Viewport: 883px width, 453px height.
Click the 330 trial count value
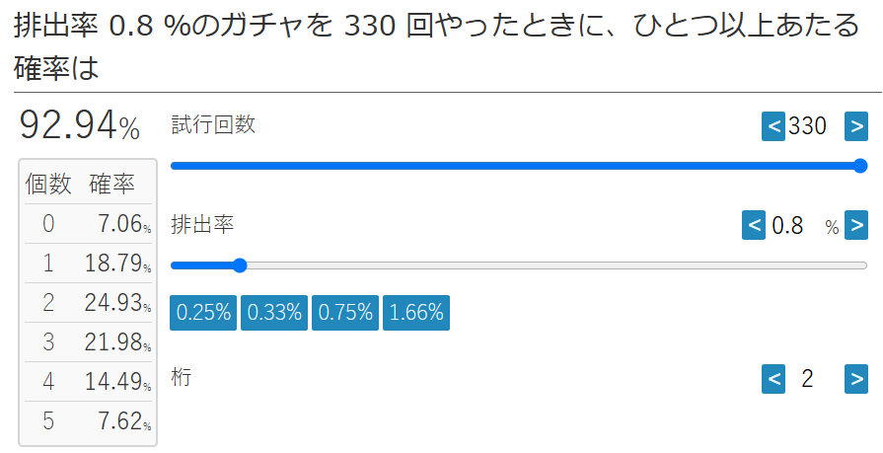(x=808, y=126)
